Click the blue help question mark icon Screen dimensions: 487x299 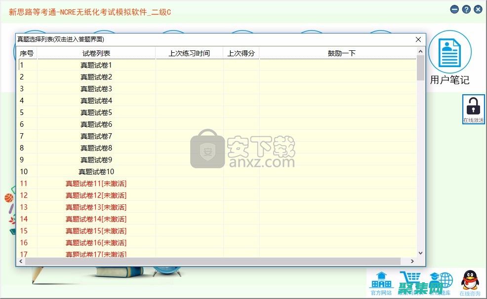(x=466, y=9)
